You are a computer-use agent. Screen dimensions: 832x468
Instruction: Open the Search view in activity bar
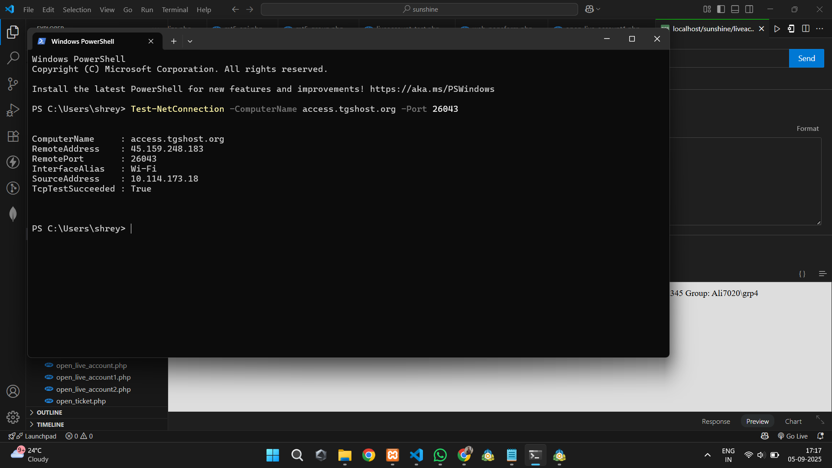point(13,58)
